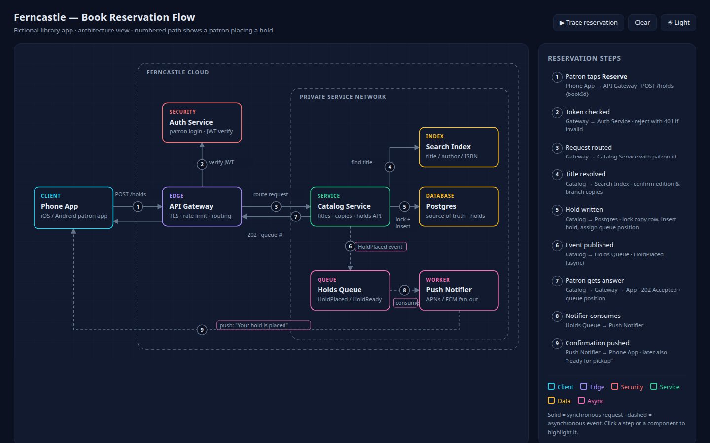Click badge 9 on the dashed push line
Image resolution: width=710 pixels, height=443 pixels.
pyautogui.click(x=202, y=330)
